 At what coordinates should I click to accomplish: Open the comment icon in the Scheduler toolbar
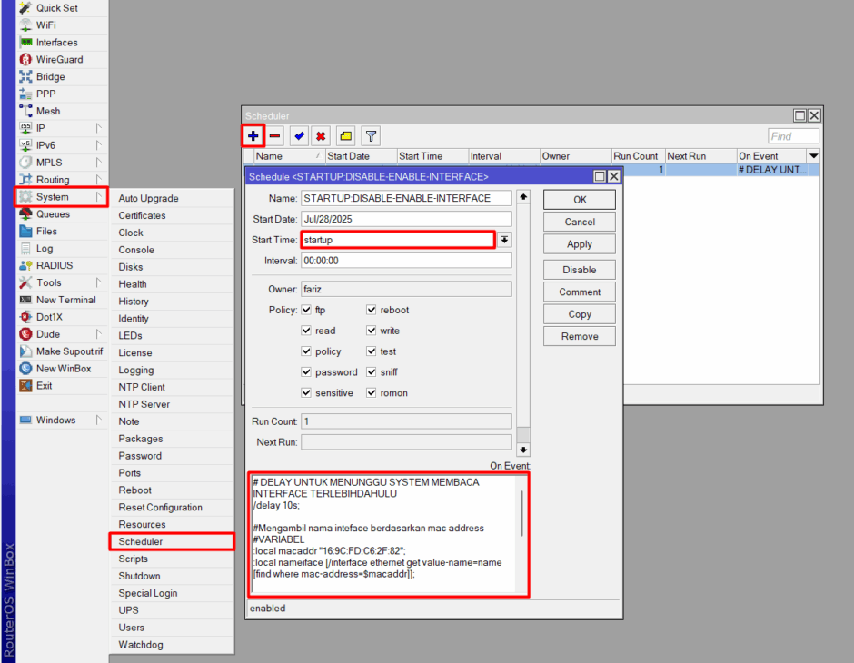[x=345, y=135]
